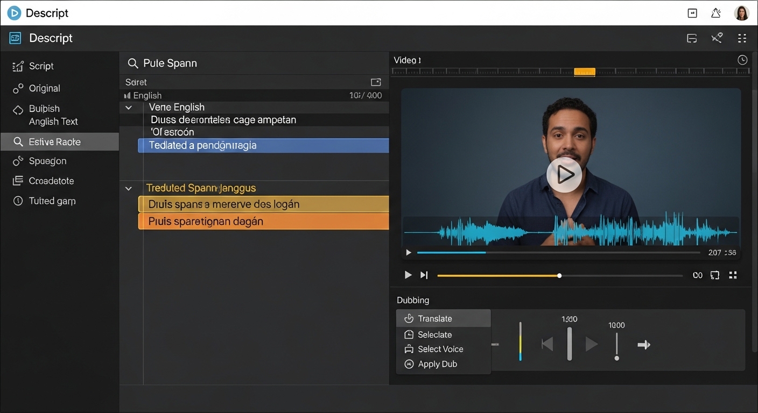Toggle the loop control labeled 00
758x413 pixels.
click(698, 275)
